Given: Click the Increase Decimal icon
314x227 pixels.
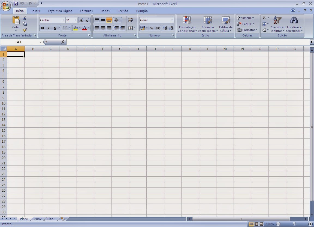Looking at the screenshot, I should click(165, 28).
